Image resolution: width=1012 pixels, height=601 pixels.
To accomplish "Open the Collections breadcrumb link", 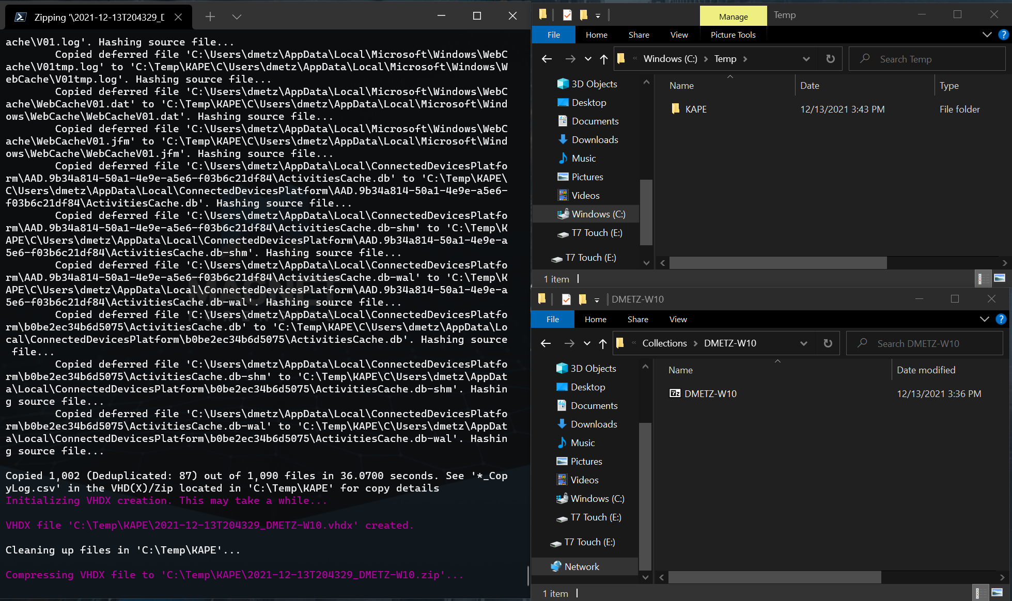I will tap(664, 343).
